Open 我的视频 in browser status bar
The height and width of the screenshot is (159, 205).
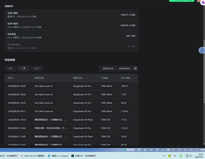(x=129, y=150)
